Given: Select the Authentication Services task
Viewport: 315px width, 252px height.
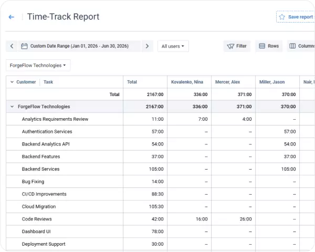Looking at the screenshot, I should (x=47, y=132).
